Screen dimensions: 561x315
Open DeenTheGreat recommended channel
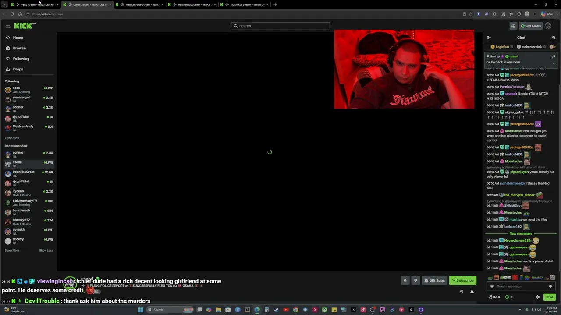click(x=28, y=173)
